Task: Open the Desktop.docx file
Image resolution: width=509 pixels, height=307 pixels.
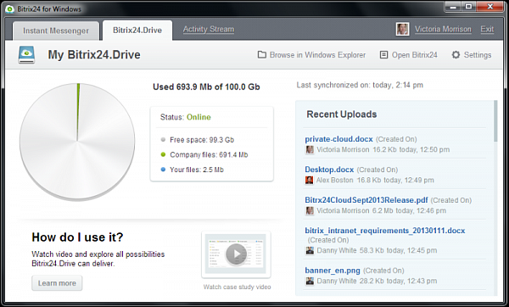Action: point(329,170)
